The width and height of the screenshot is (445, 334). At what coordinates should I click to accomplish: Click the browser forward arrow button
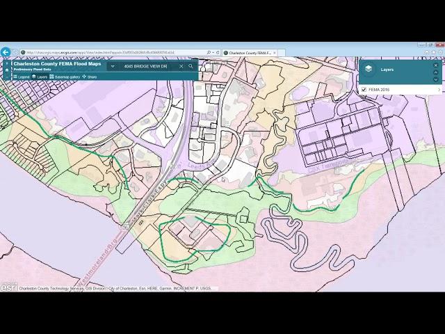[15, 53]
